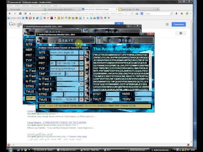Click the small M button on the PRT row
This screenshot has height=152, width=203.
[x=81, y=63]
